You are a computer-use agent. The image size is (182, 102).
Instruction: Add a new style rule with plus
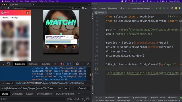[x=83, y=99]
